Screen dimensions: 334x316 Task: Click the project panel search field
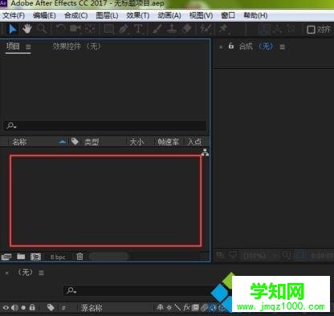click(x=104, y=125)
